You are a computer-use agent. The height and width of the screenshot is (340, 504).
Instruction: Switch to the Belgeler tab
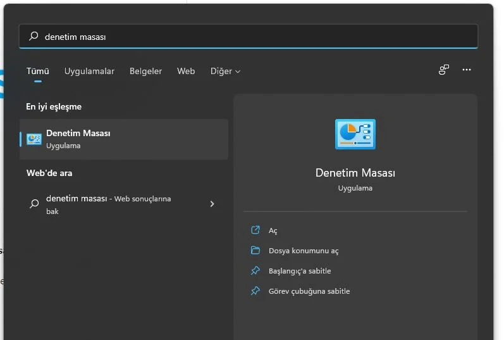click(x=145, y=72)
